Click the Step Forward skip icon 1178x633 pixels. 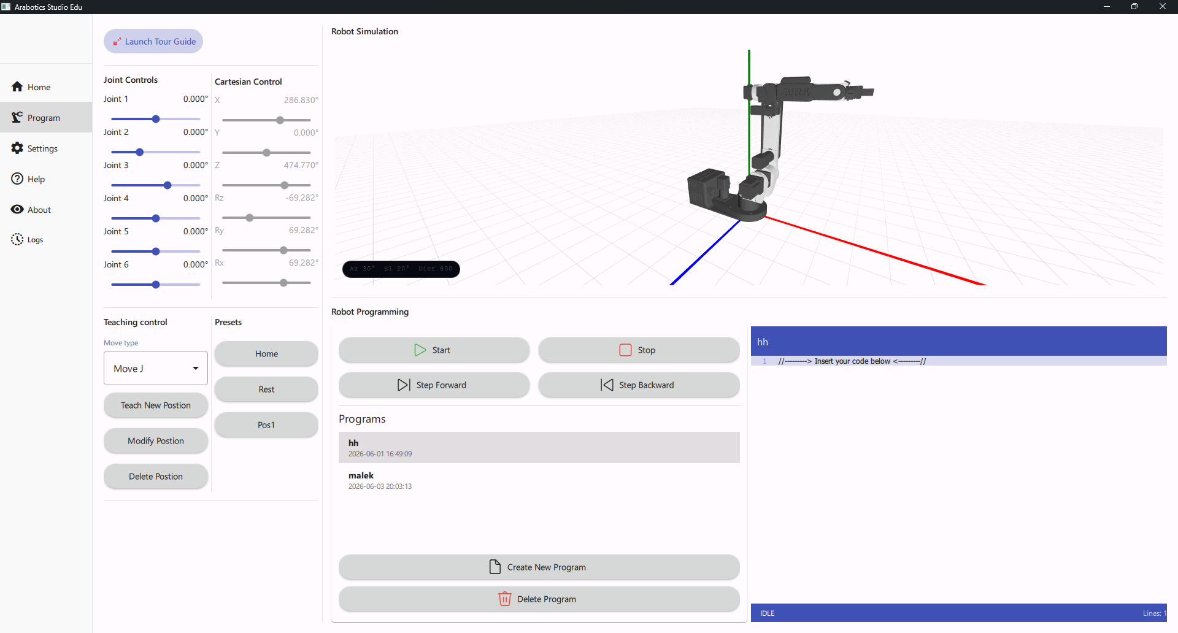point(404,385)
